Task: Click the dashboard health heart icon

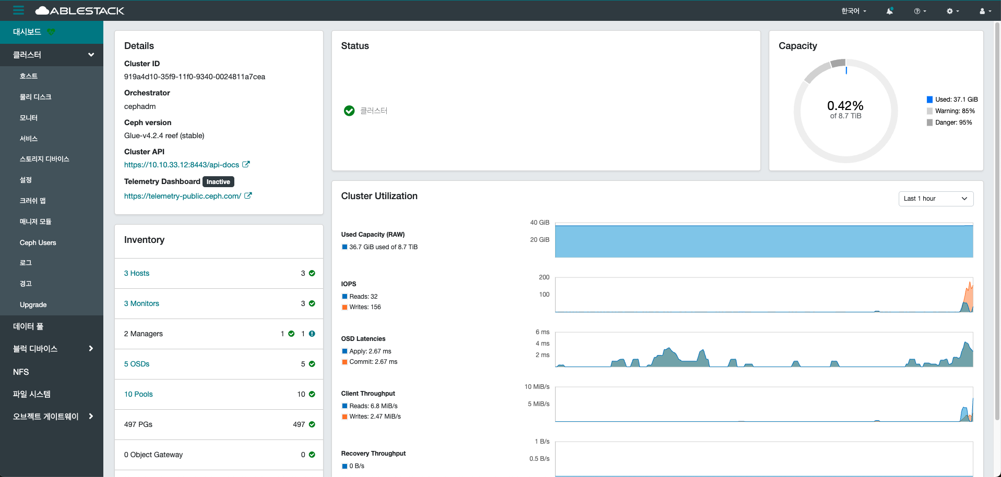Action: coord(51,32)
